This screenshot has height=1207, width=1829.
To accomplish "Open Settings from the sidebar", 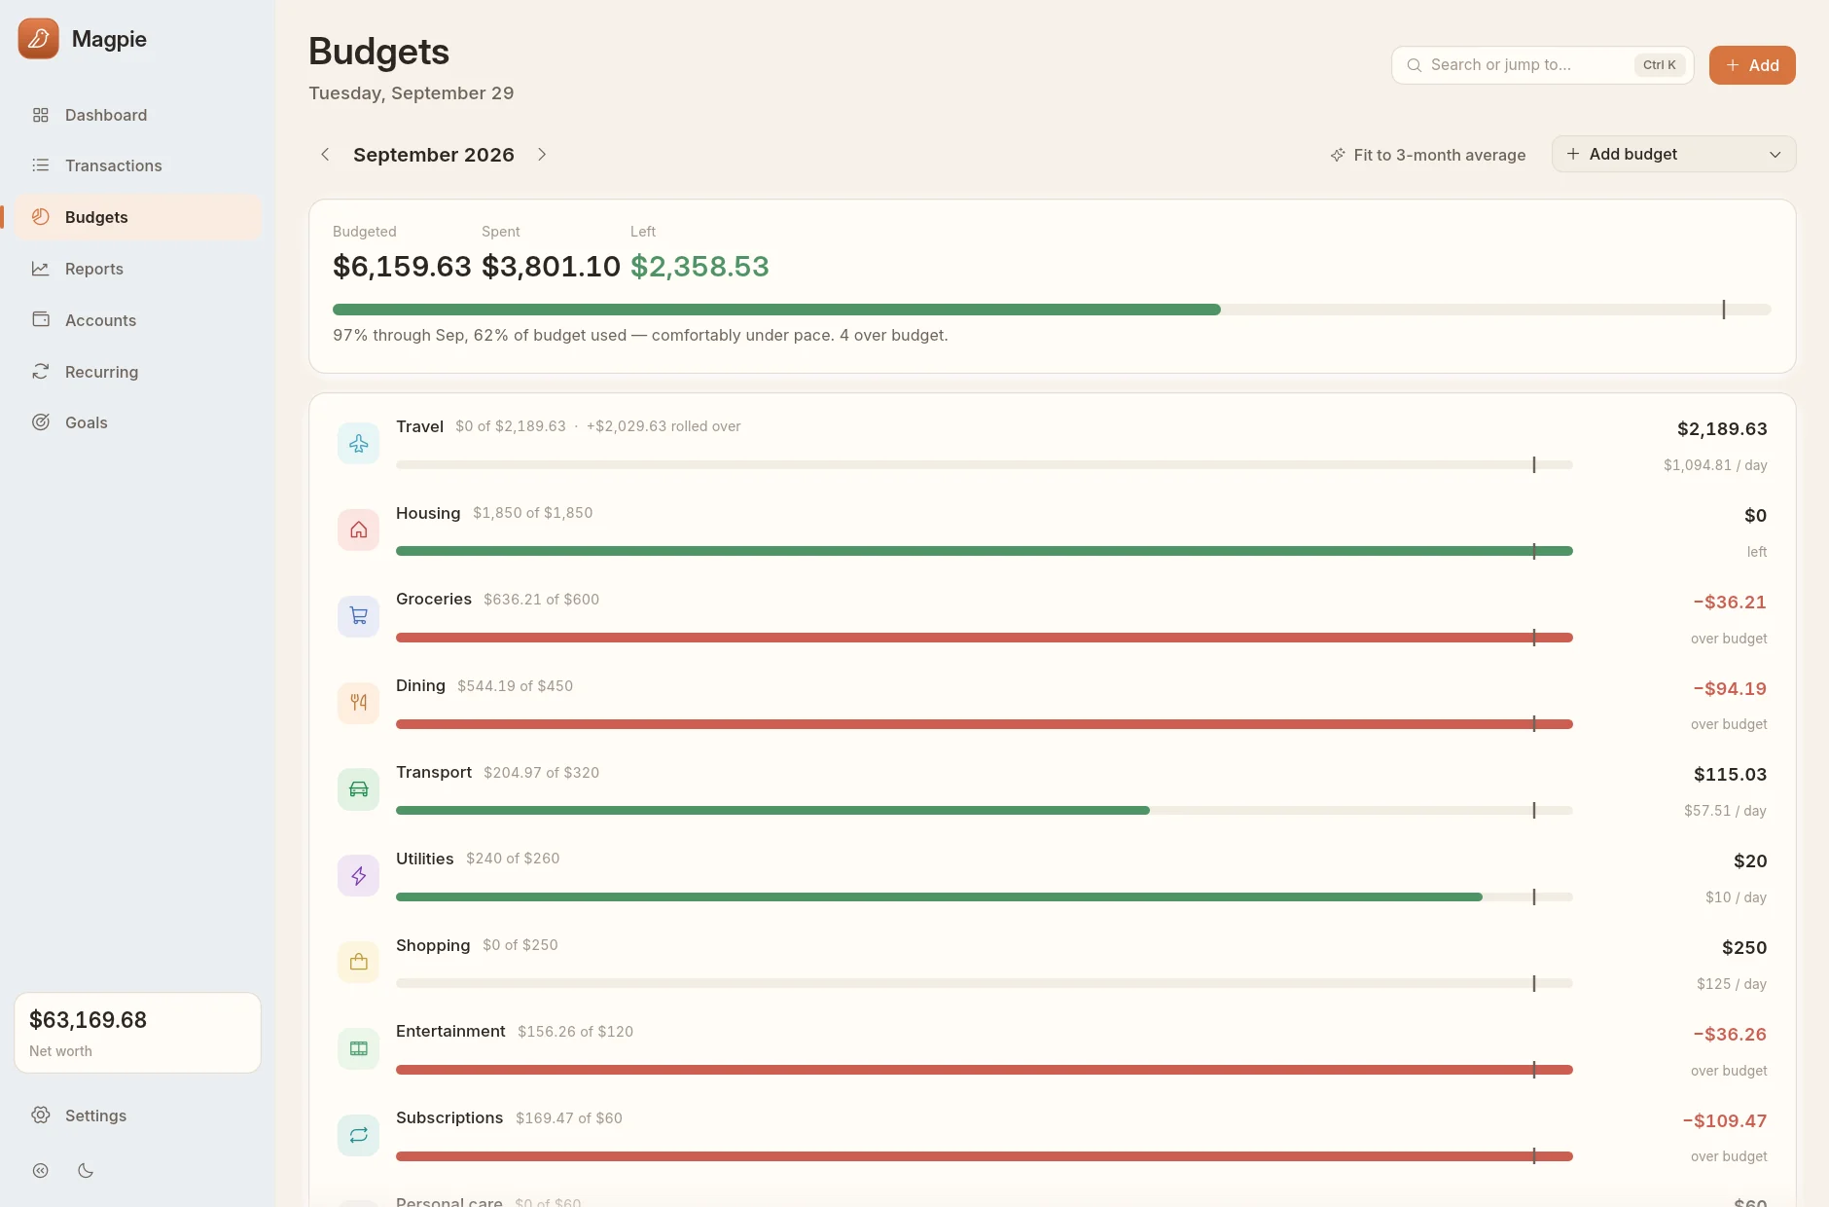I will coord(137,1116).
